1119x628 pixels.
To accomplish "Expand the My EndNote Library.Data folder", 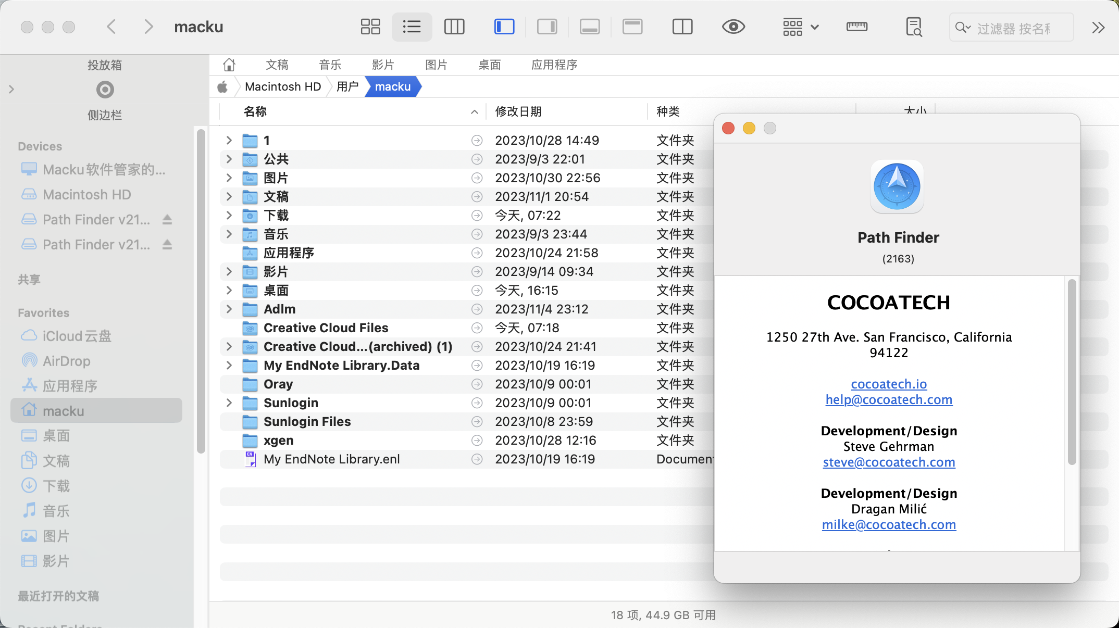I will pyautogui.click(x=229, y=365).
